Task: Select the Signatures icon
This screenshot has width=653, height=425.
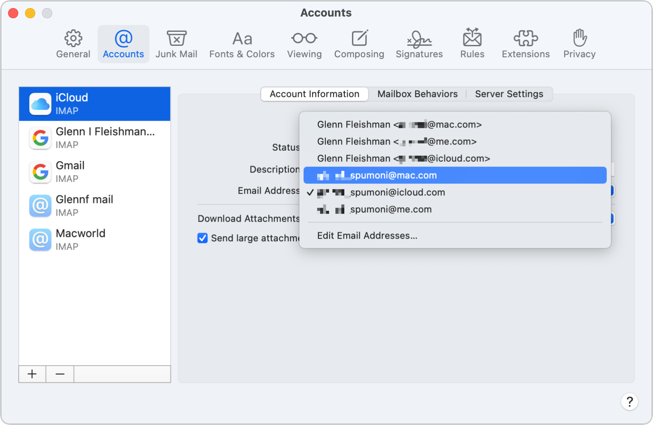Action: tap(419, 43)
